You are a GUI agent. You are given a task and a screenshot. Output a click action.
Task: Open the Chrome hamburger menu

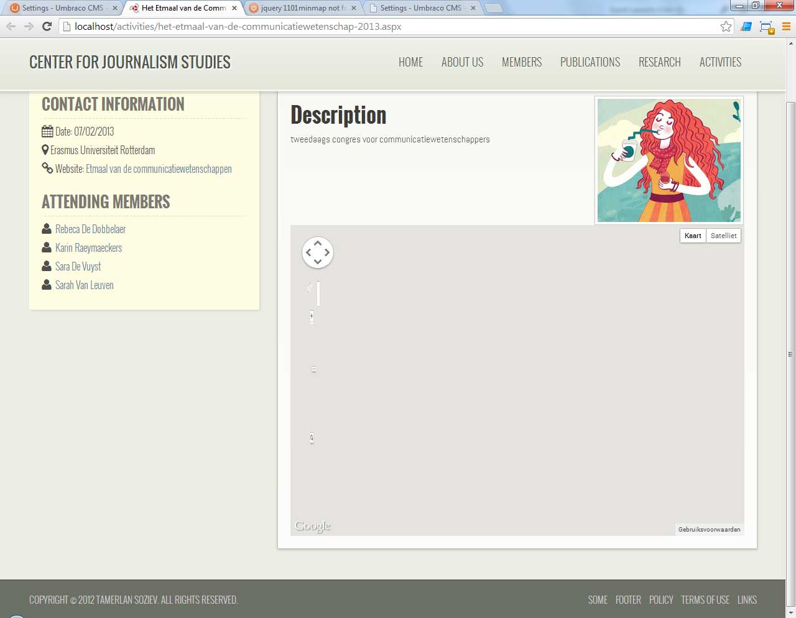[786, 26]
